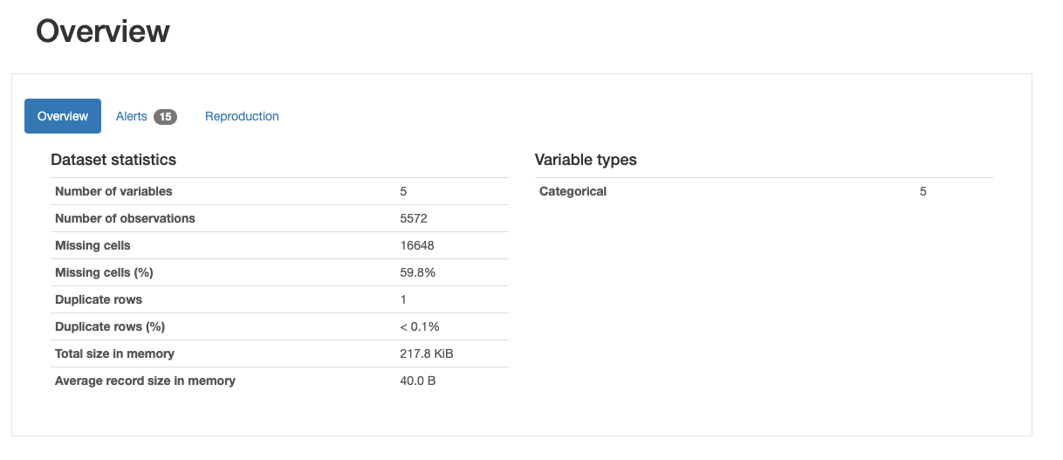Select the Number of observations row label
The image size is (1063, 460).
(x=125, y=218)
